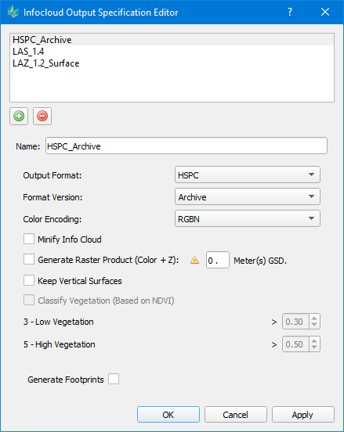Expand the Format Version dropdown
Image resolution: width=344 pixels, height=432 pixels.
tap(248, 196)
